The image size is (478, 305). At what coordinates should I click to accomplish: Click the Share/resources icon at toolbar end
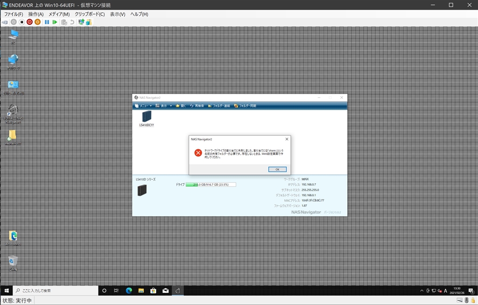coord(89,22)
